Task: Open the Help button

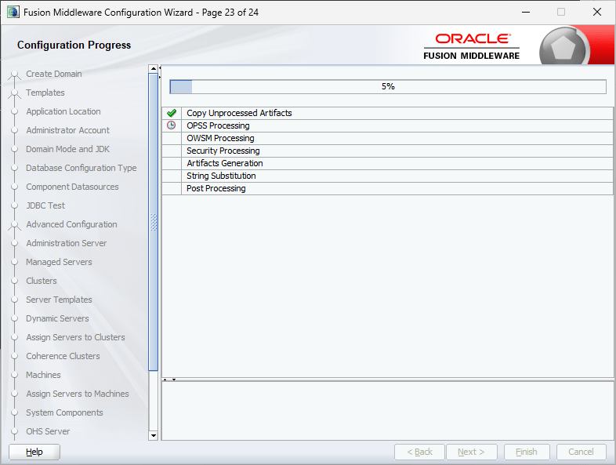Action: 34,452
